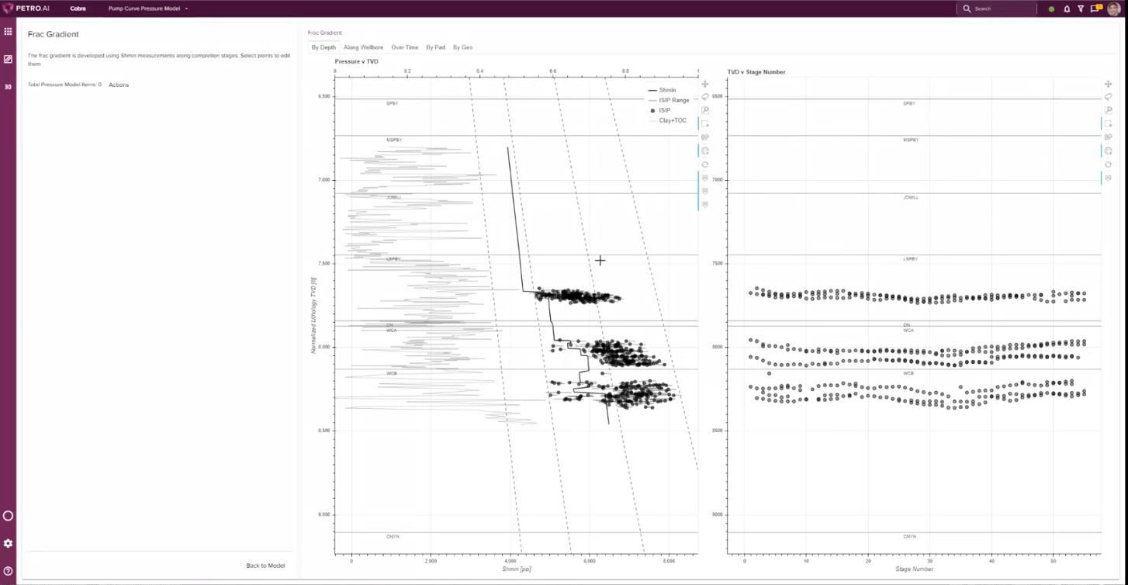Select Box Zoom tool on Pressure v TVD plot
Viewport: 1128px width, 585px height.
[x=705, y=110]
